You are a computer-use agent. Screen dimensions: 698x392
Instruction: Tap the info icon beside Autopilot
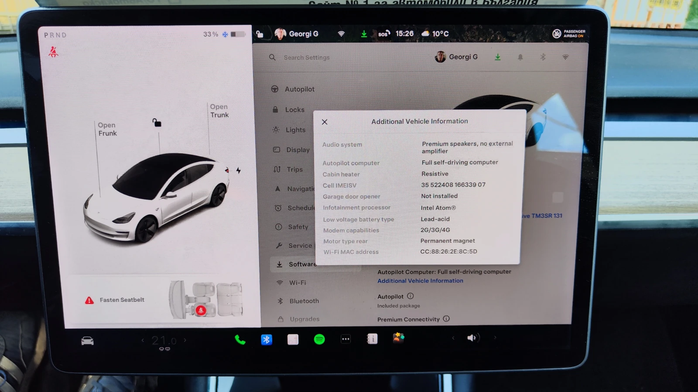click(410, 296)
